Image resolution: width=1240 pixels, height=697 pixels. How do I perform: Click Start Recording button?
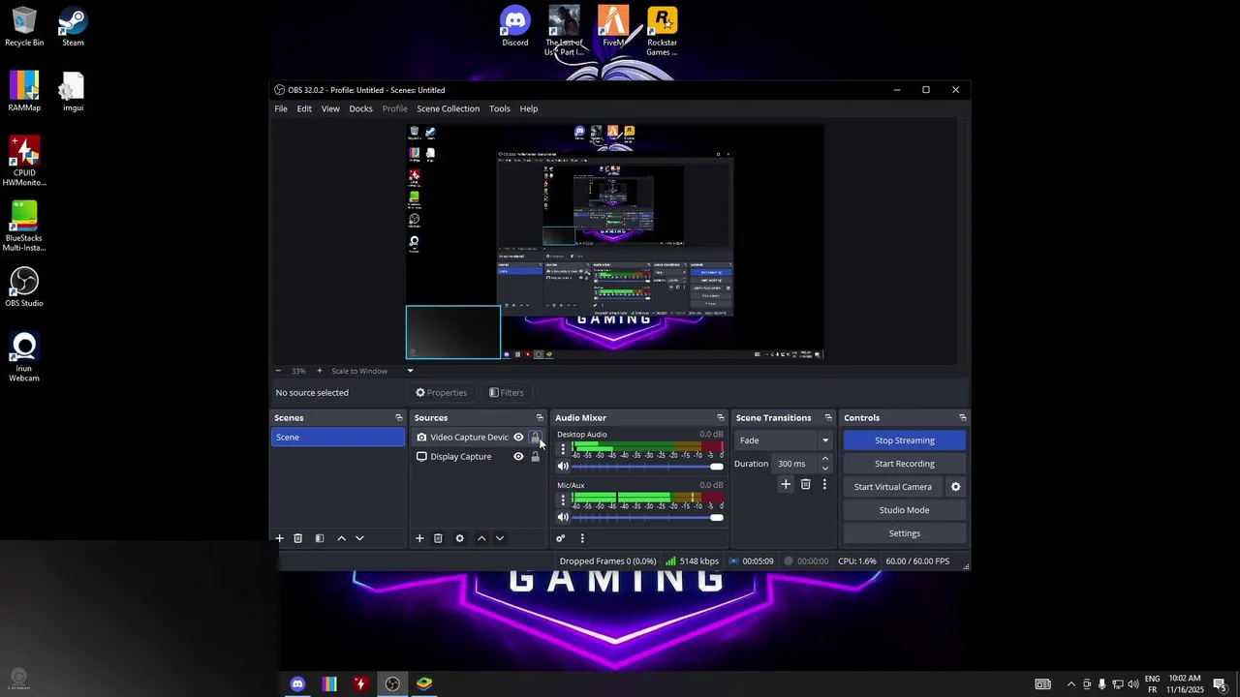tap(905, 464)
